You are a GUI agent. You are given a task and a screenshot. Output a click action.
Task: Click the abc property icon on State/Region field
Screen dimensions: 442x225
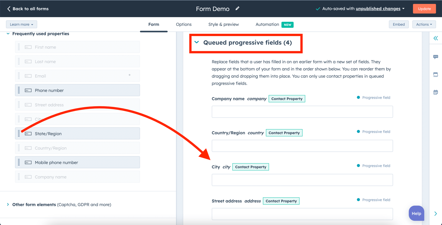(x=28, y=133)
